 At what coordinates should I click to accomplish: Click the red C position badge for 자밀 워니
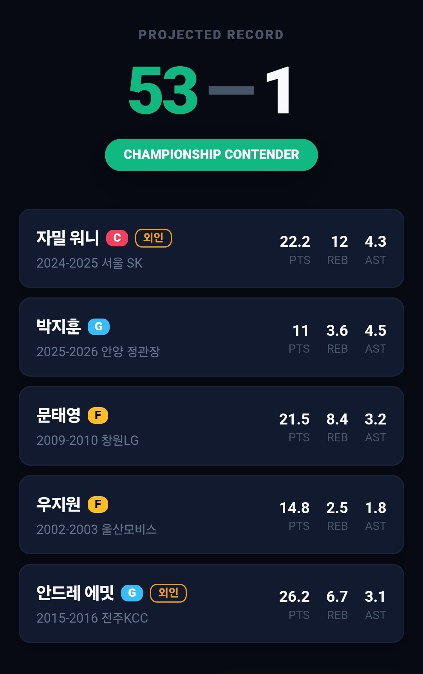[x=117, y=238]
